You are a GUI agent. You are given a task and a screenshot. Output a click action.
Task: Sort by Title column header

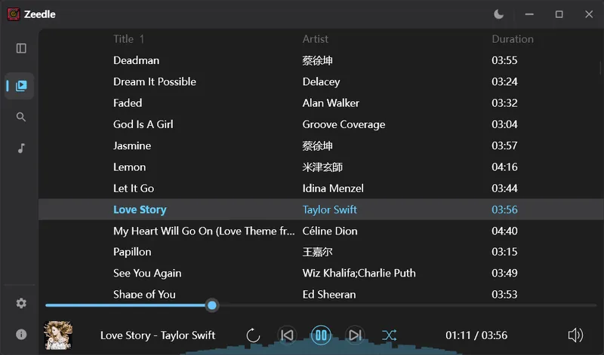pos(123,39)
